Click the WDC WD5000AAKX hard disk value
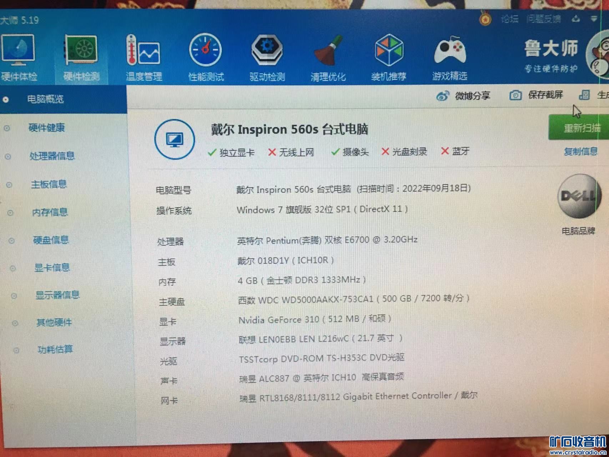The height and width of the screenshot is (457, 609). [x=354, y=299]
